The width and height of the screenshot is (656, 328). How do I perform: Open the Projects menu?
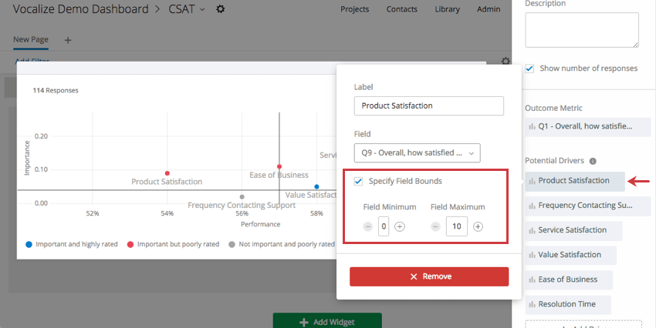354,9
